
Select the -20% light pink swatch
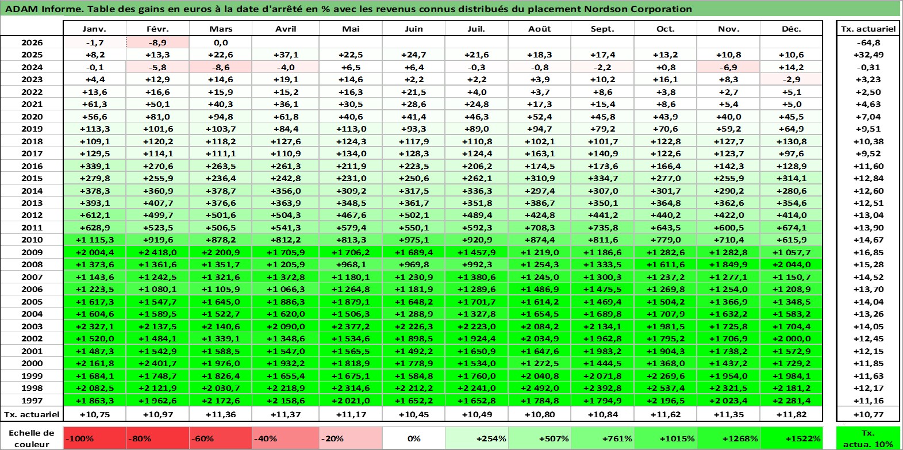tap(351, 438)
